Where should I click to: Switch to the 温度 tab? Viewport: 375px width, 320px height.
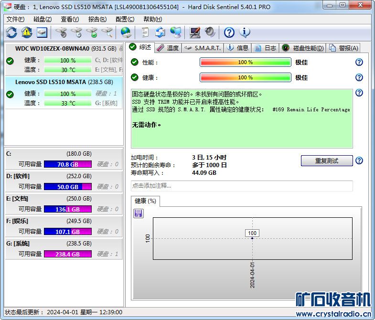click(168, 48)
